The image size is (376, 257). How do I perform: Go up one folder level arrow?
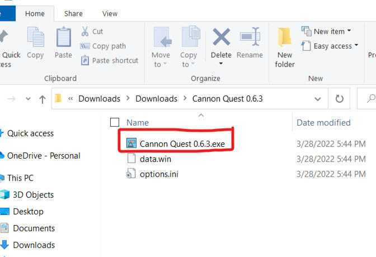(x=42, y=99)
